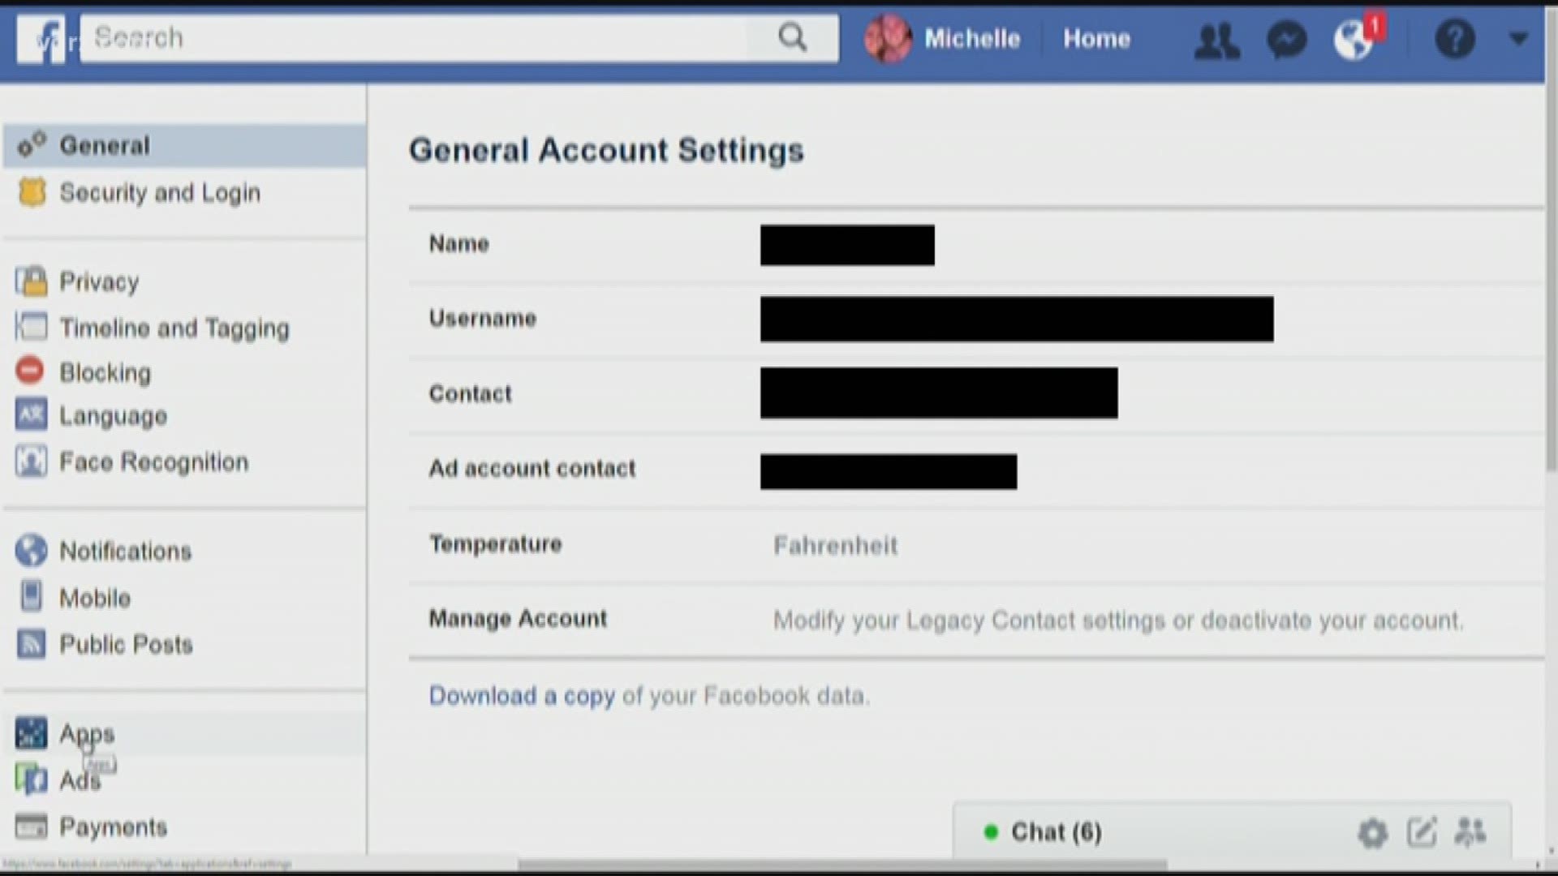The width and height of the screenshot is (1558, 876).
Task: Open the Help question mark icon
Action: 1455,38
